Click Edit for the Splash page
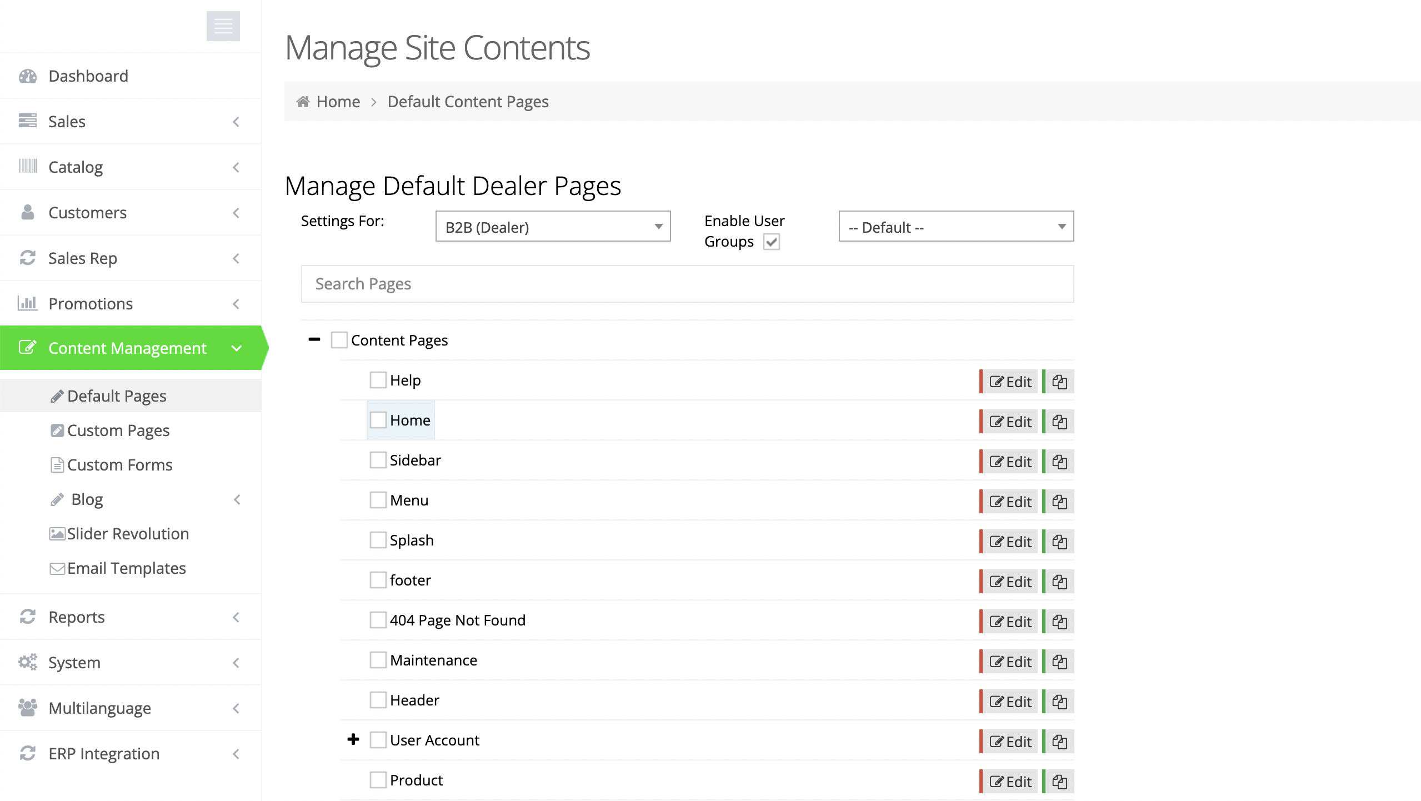Viewport: 1421px width, 801px height. point(1009,542)
